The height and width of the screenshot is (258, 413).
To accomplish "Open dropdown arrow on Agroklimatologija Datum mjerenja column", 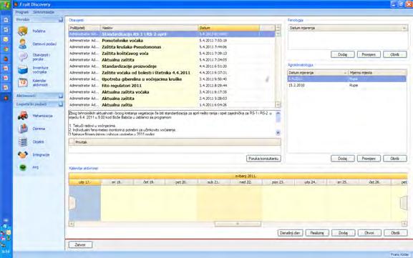I will click(x=345, y=73).
